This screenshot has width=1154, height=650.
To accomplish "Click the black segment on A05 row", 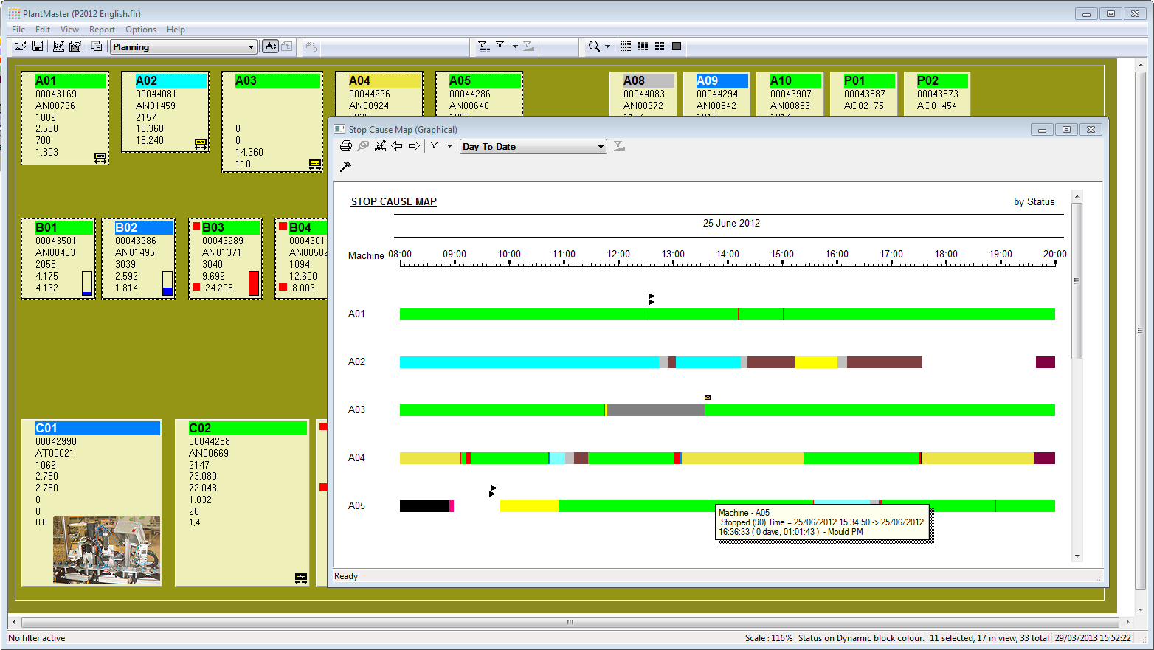I will 424,506.
